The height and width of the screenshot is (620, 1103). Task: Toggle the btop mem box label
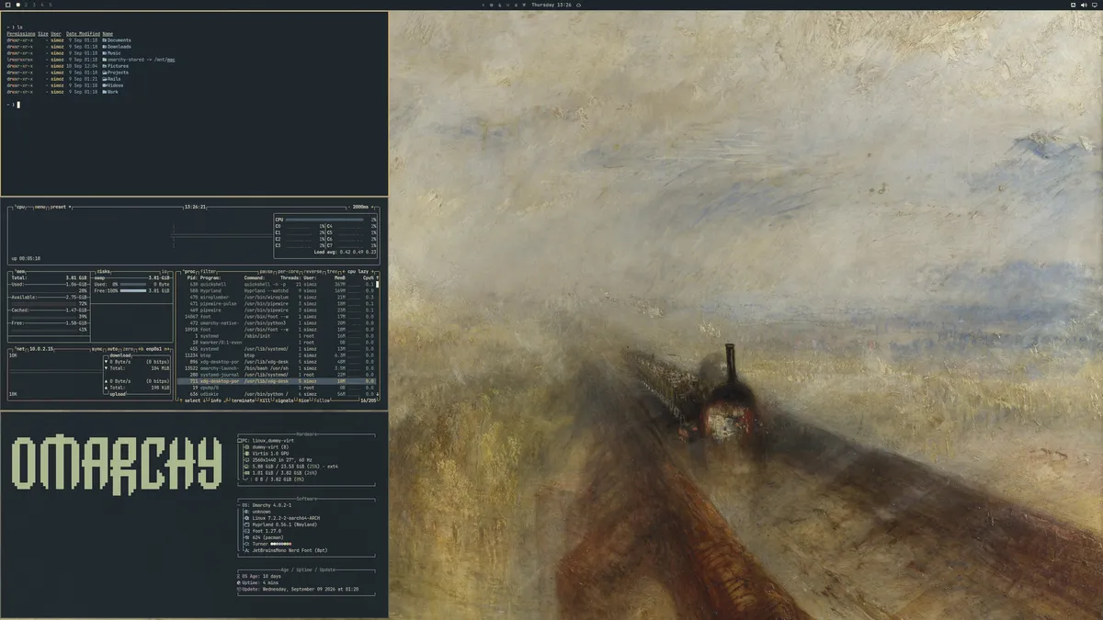(x=21, y=272)
